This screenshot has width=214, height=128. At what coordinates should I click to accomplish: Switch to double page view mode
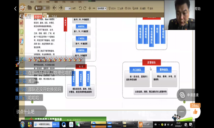pos(46,8)
